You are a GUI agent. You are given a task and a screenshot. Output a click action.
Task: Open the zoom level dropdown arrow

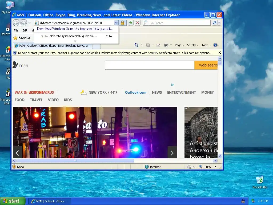click(215, 167)
